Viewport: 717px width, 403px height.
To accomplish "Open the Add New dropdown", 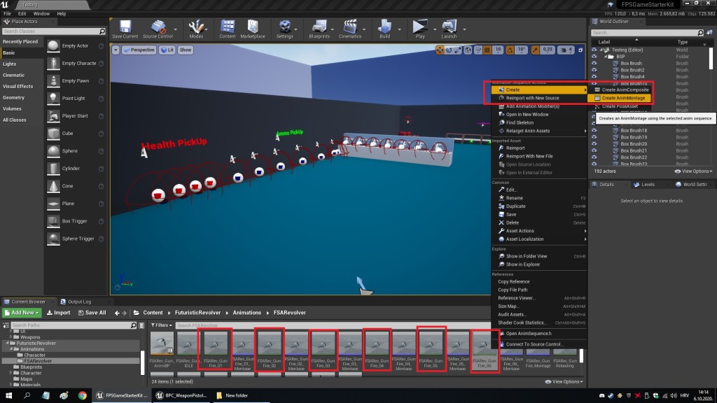I will (22, 313).
